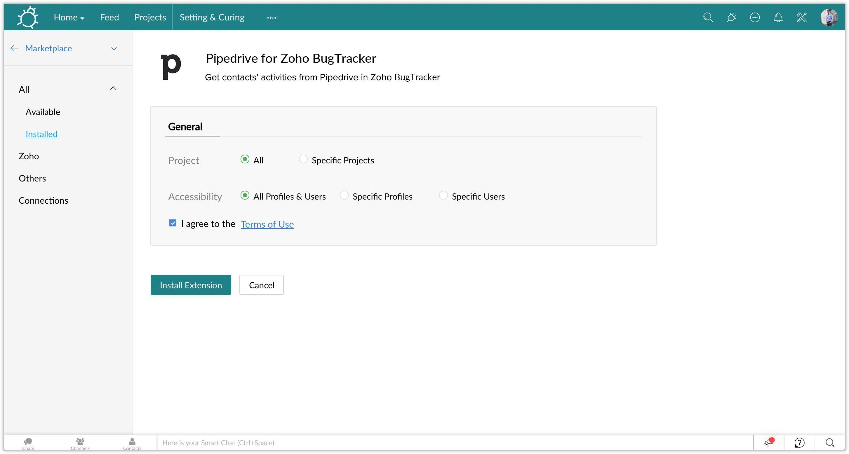Viewport: 849px width, 454px height.
Task: Show Installed extensions in sidebar
Action: [41, 134]
